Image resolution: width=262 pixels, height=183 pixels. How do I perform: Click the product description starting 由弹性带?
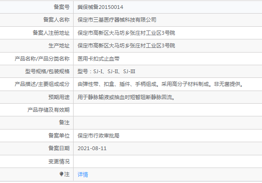point(160,84)
